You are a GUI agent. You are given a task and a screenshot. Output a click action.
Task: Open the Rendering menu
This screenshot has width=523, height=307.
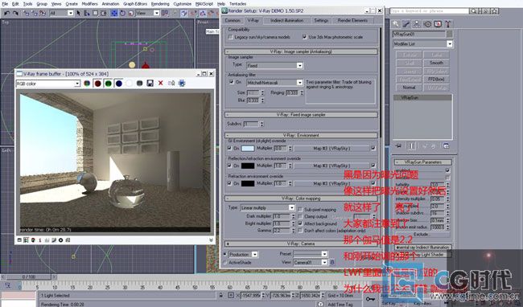tap(160, 4)
